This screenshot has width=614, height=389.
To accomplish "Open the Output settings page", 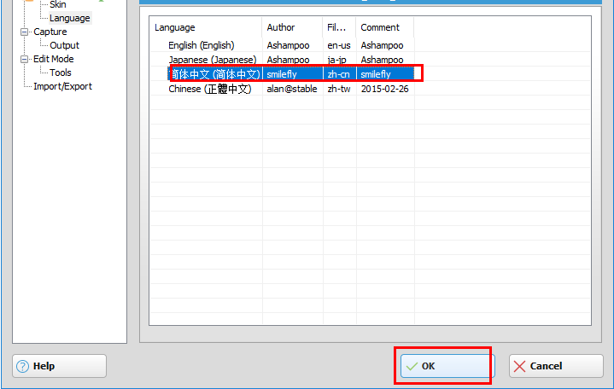I will (x=64, y=45).
